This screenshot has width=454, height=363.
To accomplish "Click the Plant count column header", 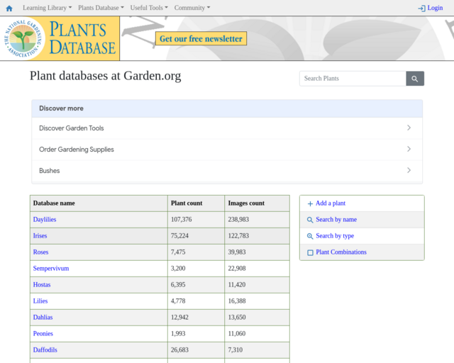I will (x=187, y=203).
